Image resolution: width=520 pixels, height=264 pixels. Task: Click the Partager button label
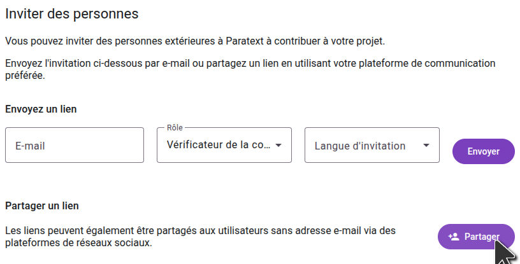(x=482, y=237)
